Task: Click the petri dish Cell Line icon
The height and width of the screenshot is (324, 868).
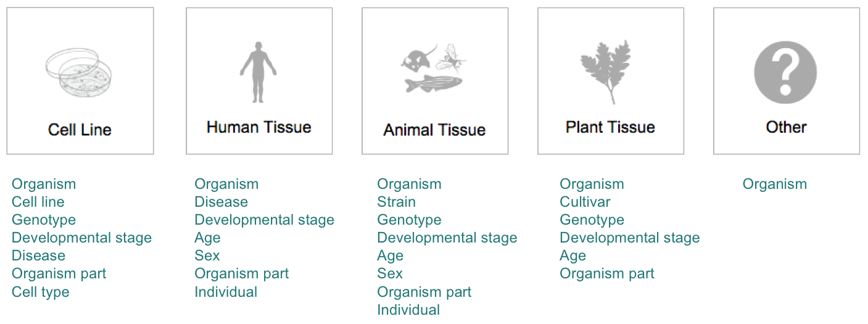Action: [79, 72]
